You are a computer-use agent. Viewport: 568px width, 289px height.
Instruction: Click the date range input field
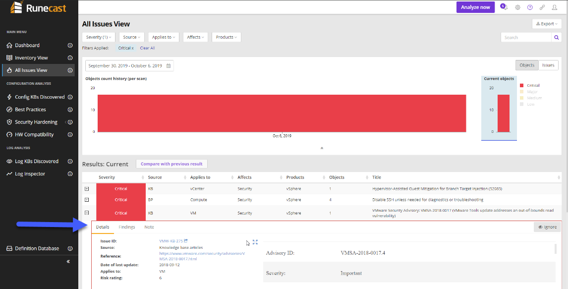(129, 66)
